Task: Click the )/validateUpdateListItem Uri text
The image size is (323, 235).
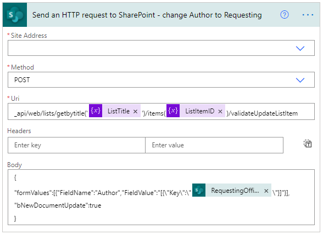Action: (262, 113)
